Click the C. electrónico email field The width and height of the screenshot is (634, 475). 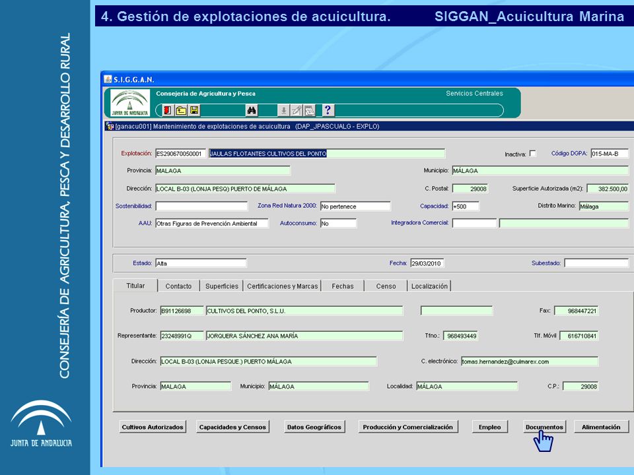(x=529, y=362)
